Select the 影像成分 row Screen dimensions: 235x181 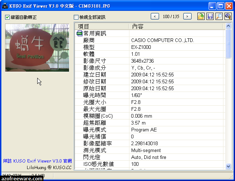150,68
